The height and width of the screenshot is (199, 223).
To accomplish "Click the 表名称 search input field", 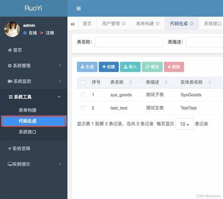I will point(128,42).
